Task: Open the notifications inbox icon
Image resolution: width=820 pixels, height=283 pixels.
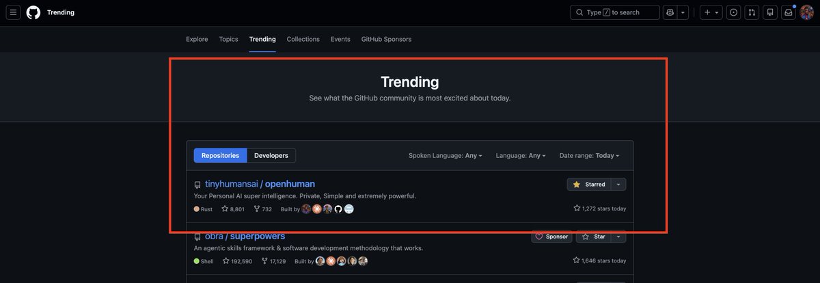Action: pos(789,12)
